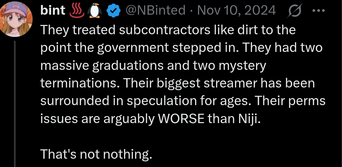Image resolution: width=342 pixels, height=167 pixels.
Task: Click the word "Niji." in the tweet
Action: (246, 119)
